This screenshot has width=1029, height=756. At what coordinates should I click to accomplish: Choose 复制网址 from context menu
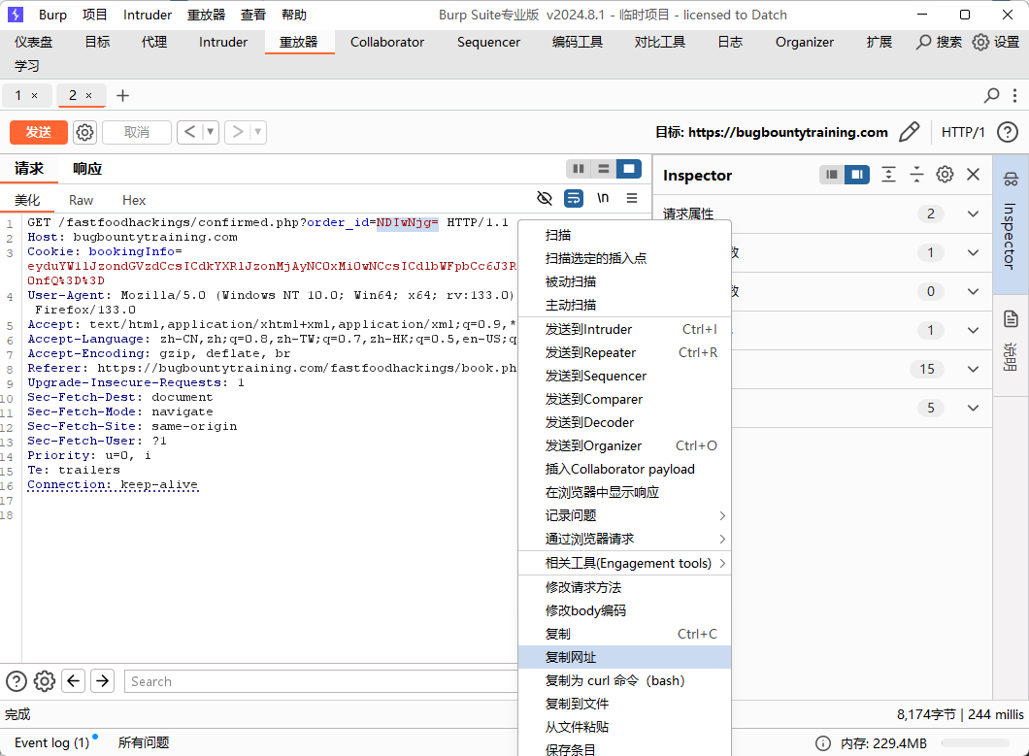tap(624, 657)
